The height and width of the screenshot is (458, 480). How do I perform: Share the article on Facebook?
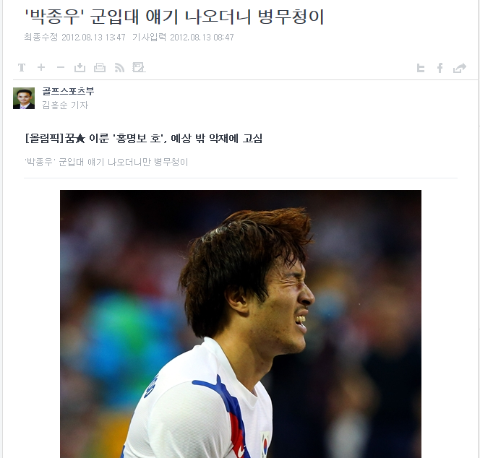[440, 68]
